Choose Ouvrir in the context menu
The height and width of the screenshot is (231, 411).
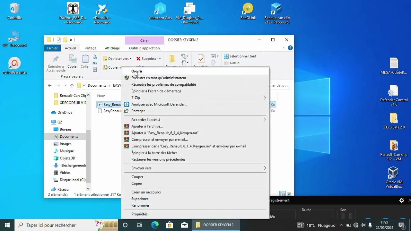coord(195,71)
